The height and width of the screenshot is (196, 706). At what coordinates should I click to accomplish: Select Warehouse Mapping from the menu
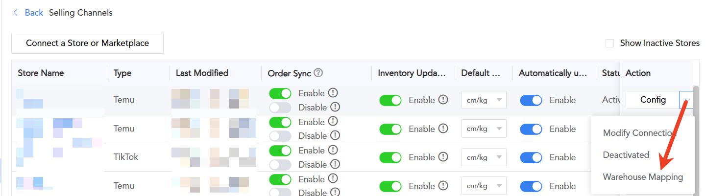pyautogui.click(x=643, y=177)
